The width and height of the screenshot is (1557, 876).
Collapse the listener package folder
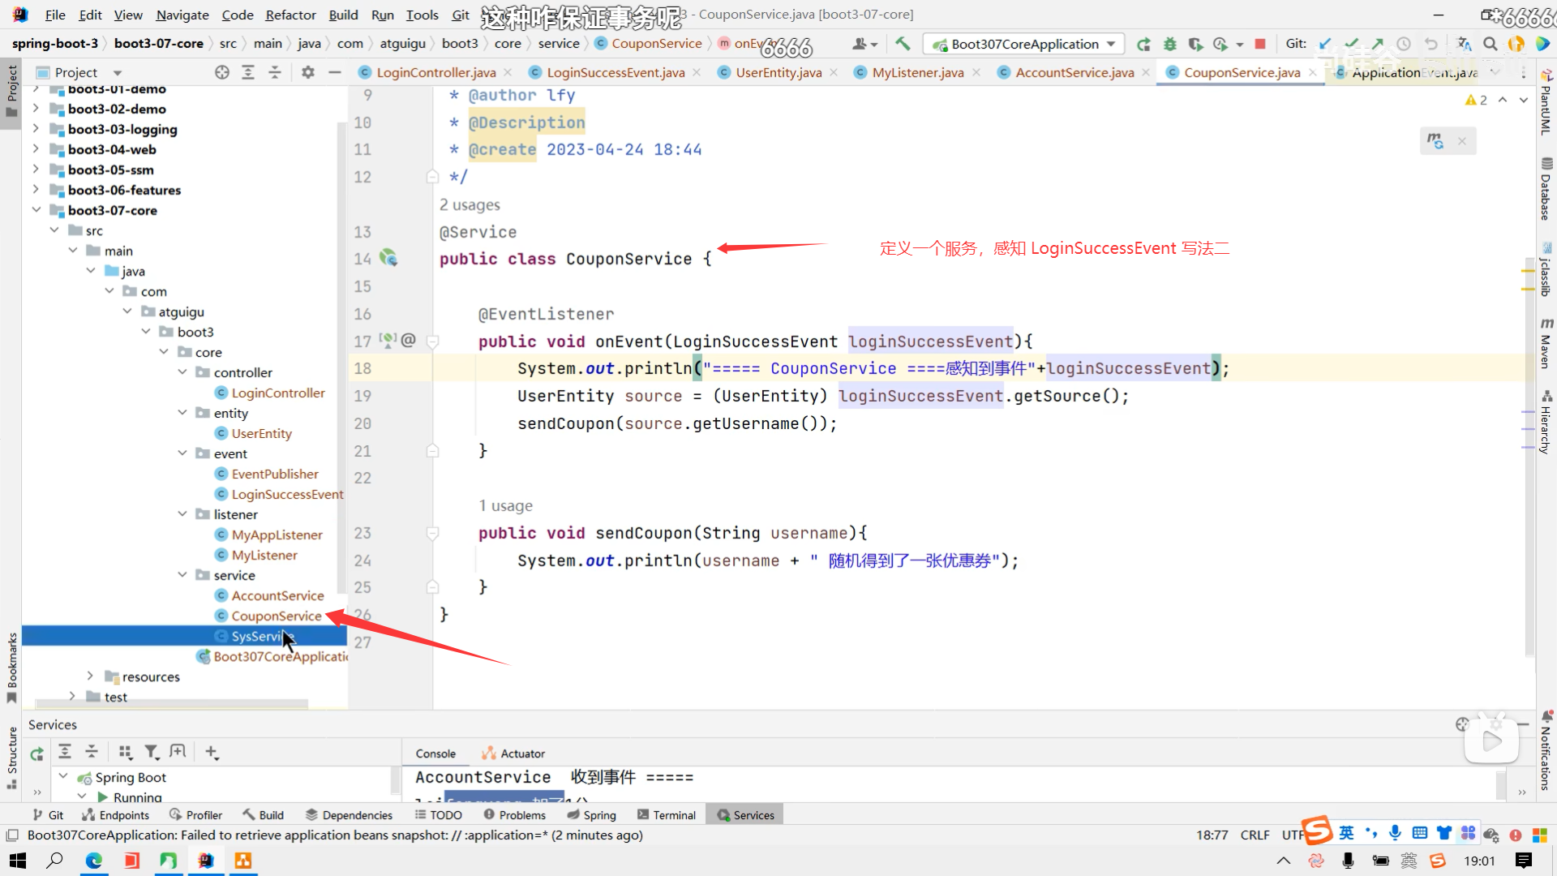pyautogui.click(x=182, y=514)
